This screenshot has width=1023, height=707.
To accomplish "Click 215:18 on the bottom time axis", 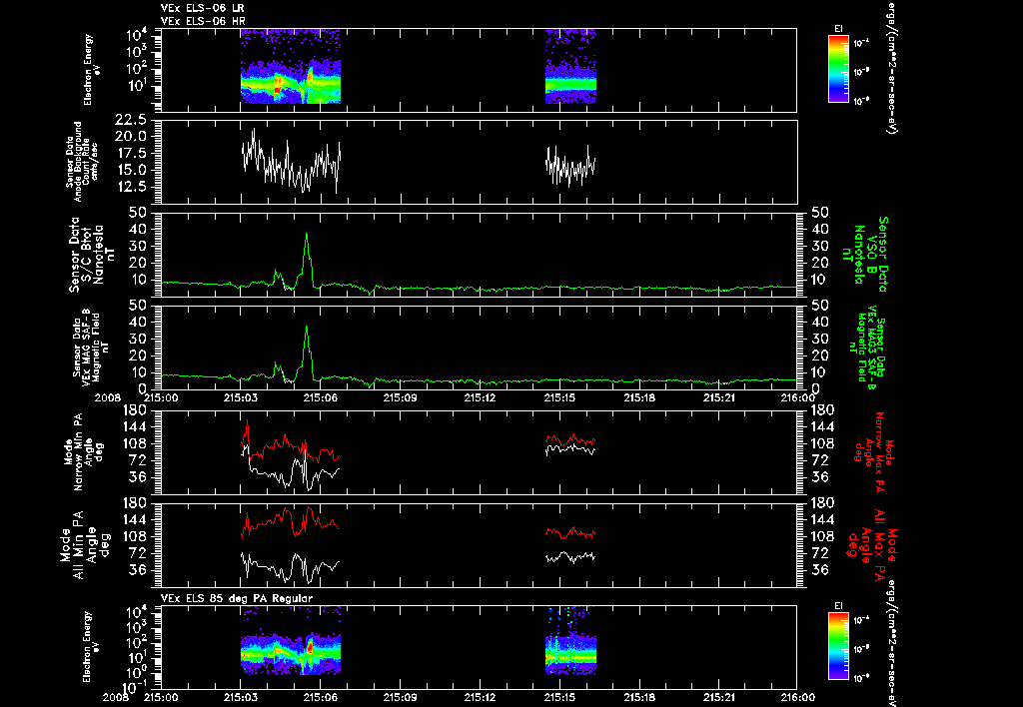I will 638,697.
